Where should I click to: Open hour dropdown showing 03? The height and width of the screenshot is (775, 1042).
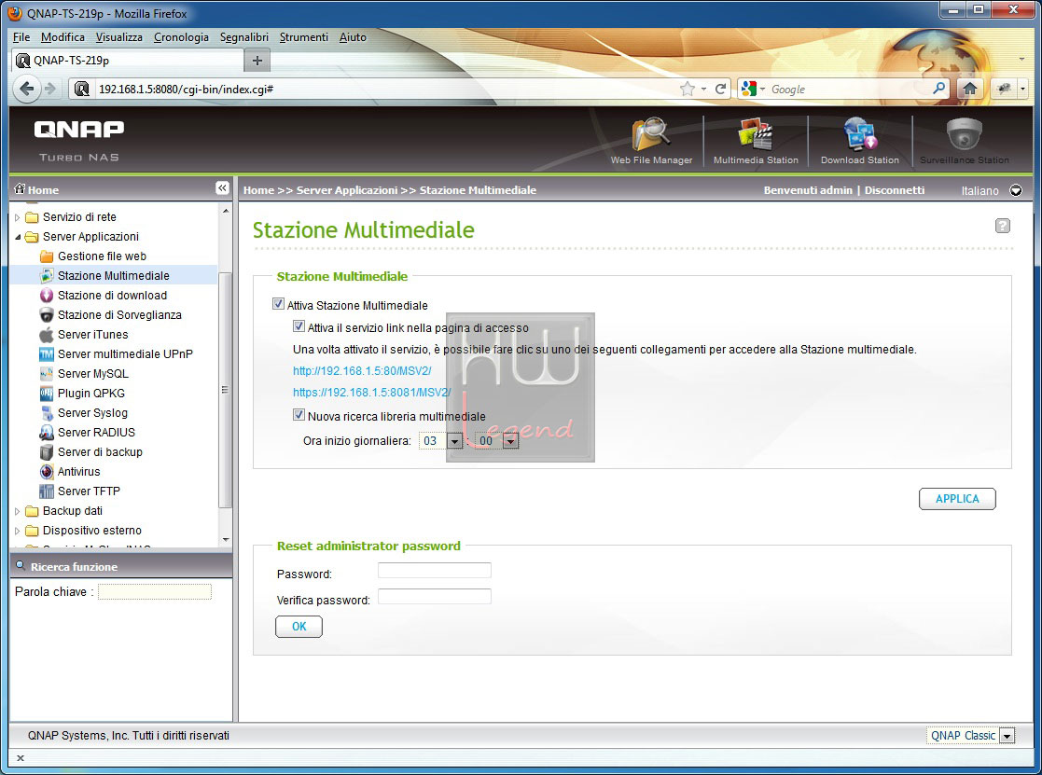click(454, 441)
